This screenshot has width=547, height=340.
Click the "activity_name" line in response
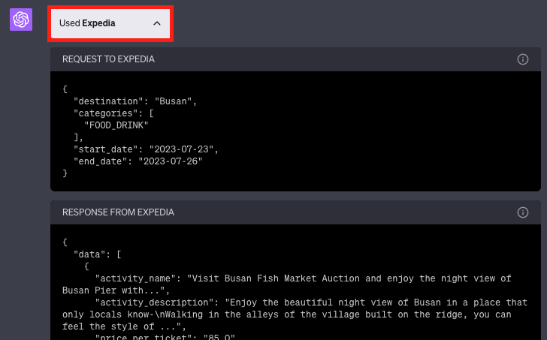pos(287,284)
